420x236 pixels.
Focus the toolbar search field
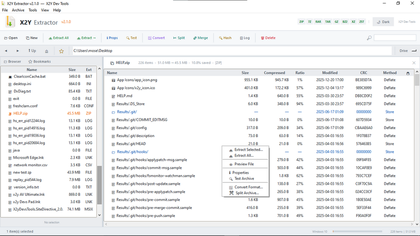tap(395, 38)
